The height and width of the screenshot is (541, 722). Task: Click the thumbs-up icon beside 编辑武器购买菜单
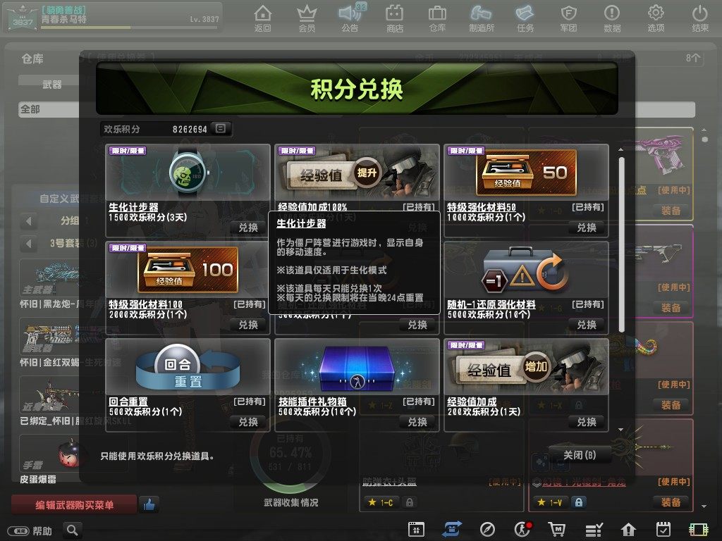point(149,504)
